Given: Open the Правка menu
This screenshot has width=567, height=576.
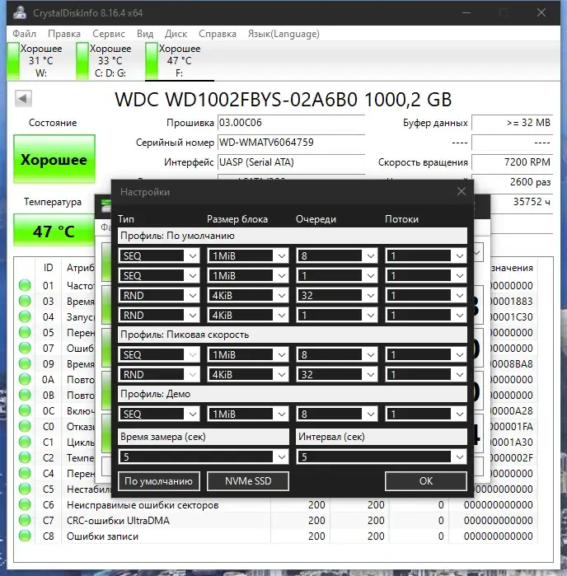Looking at the screenshot, I should tap(64, 34).
